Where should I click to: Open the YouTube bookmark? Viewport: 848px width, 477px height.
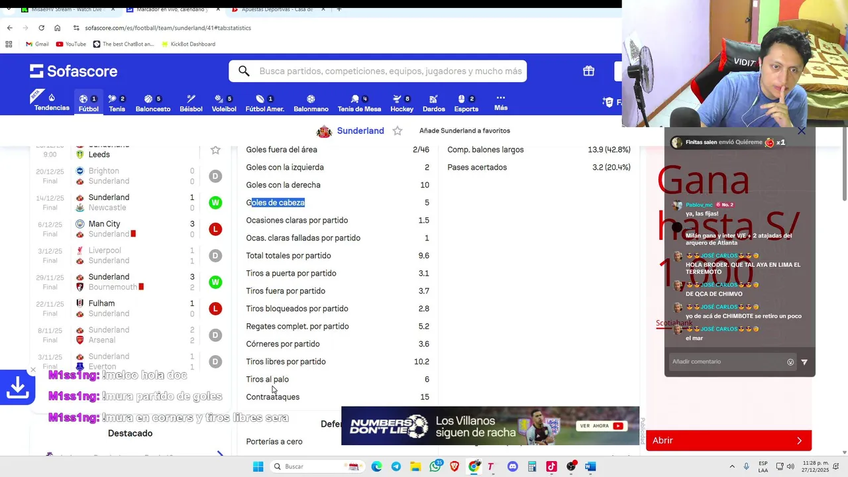point(71,44)
